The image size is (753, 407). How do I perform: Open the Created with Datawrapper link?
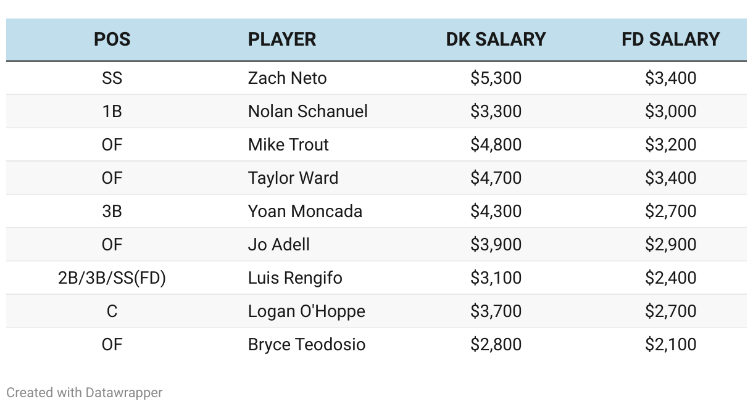(85, 392)
